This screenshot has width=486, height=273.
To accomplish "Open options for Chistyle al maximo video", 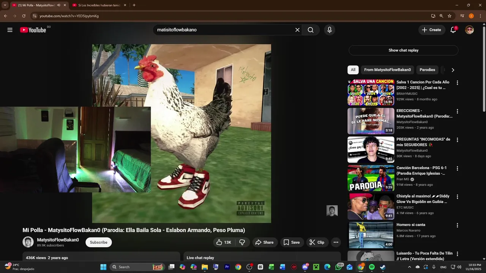I will point(457,197).
